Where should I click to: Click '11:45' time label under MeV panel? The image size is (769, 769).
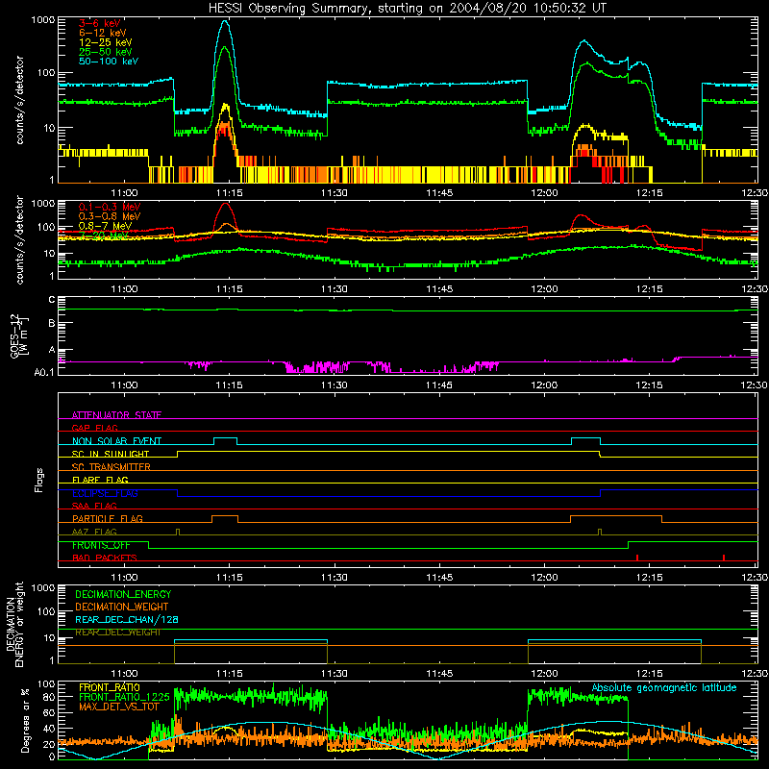439,289
